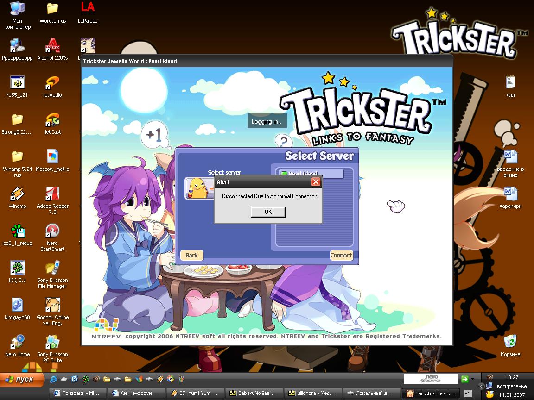The height and width of the screenshot is (400, 534).
Task: Select the jetCast desktop shortcut
Action: point(52,124)
